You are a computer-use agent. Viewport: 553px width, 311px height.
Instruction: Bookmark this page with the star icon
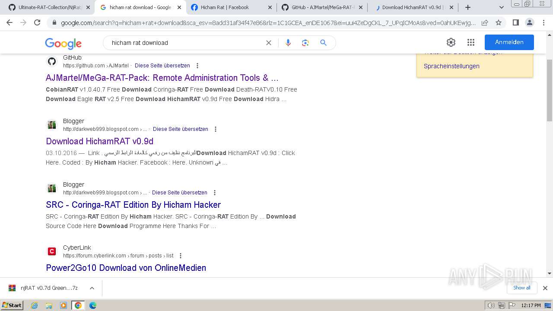[x=499, y=22]
